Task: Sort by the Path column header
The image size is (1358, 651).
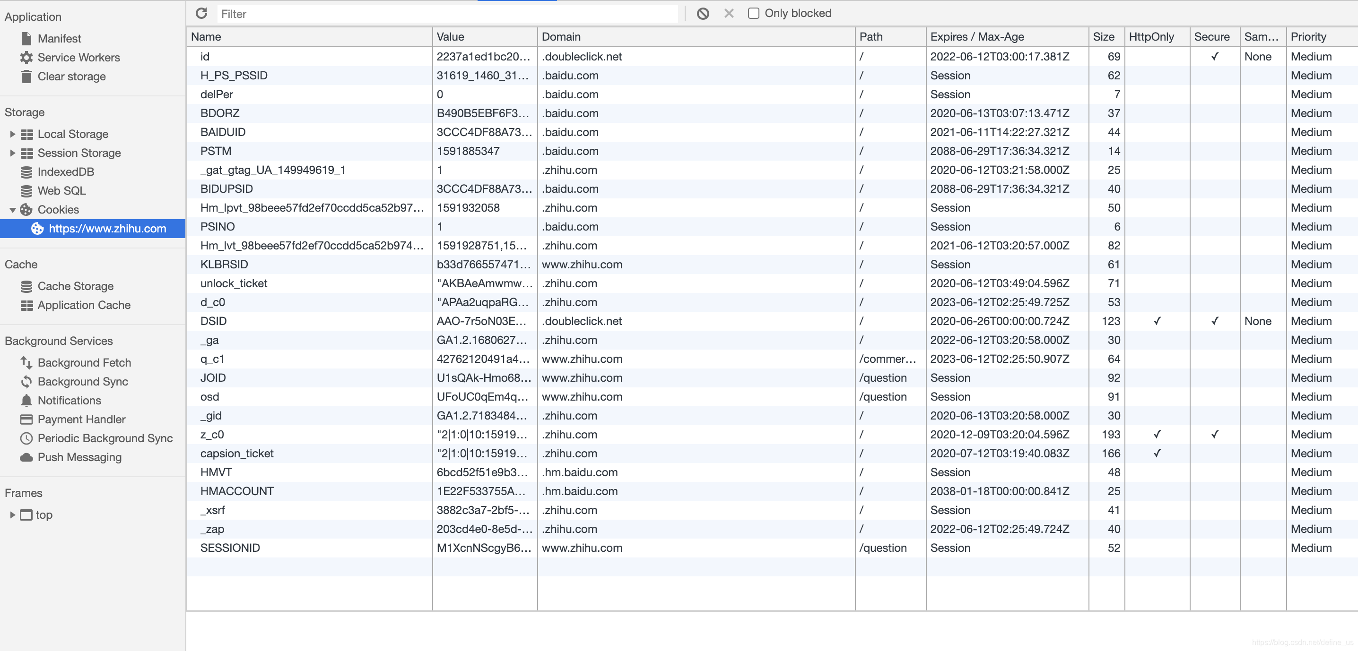Action: click(891, 37)
